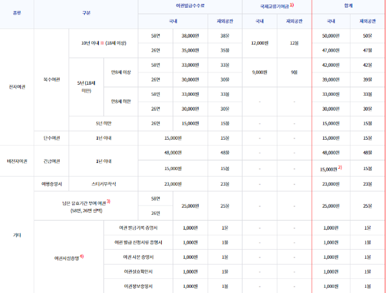Click the '(58면, 26면 선택)' note

[x=86, y=211]
